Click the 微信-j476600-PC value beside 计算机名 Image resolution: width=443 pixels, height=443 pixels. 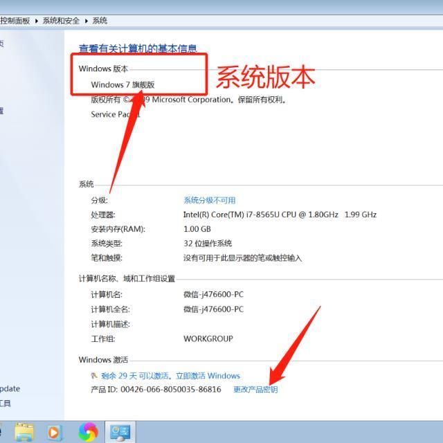tap(213, 295)
